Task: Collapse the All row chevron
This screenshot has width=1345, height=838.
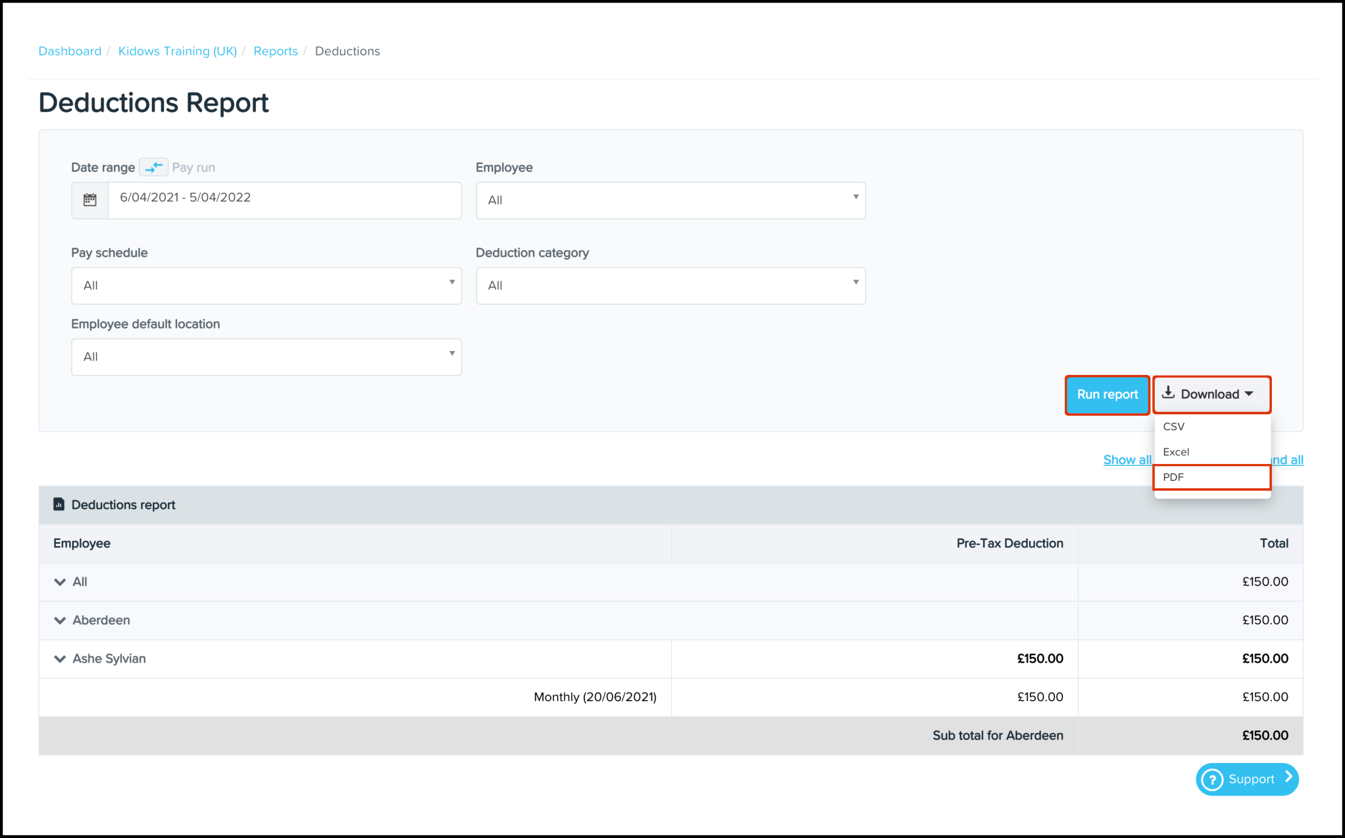Action: point(60,582)
